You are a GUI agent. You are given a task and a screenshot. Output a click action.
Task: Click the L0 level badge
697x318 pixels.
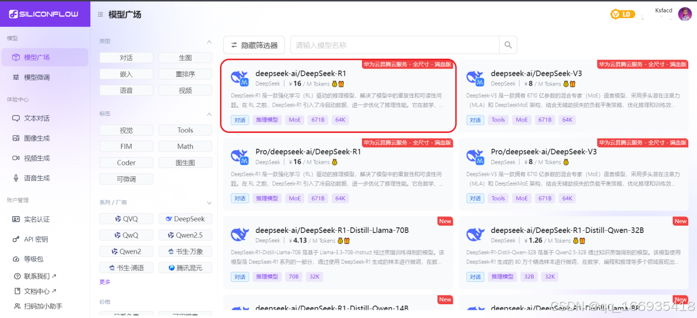click(x=623, y=14)
